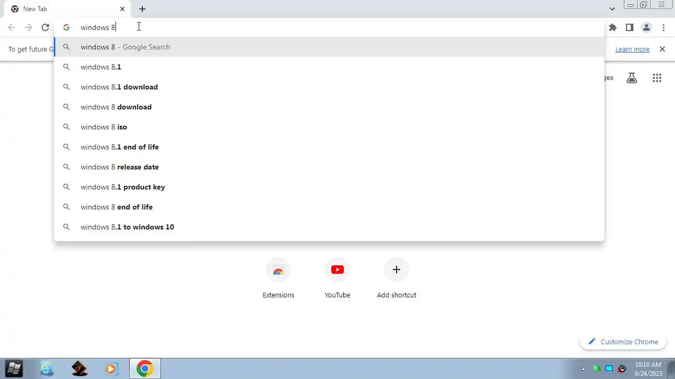Choose "windows 8 download" suggestion
Viewport: 675px width, 379px height.
tap(329, 107)
